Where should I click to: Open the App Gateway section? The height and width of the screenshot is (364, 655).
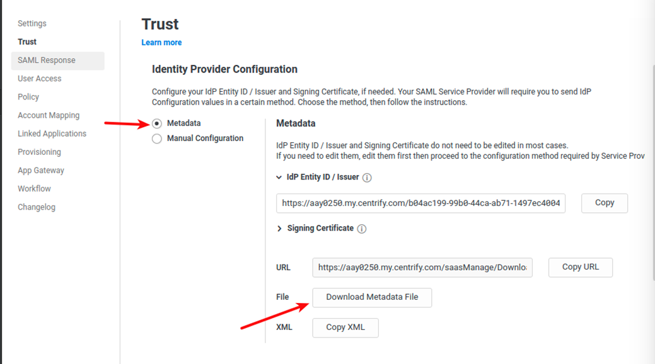40,170
